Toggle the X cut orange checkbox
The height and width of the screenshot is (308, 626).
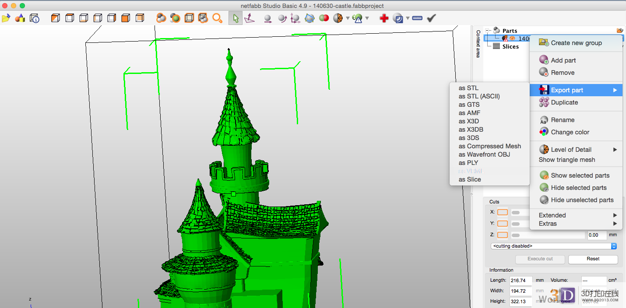click(x=503, y=212)
